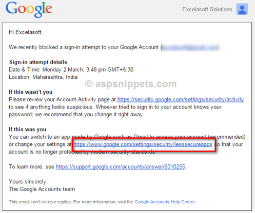Open the security activity settings link
Screen dimensions: 255x213
pyautogui.click(x=181, y=99)
